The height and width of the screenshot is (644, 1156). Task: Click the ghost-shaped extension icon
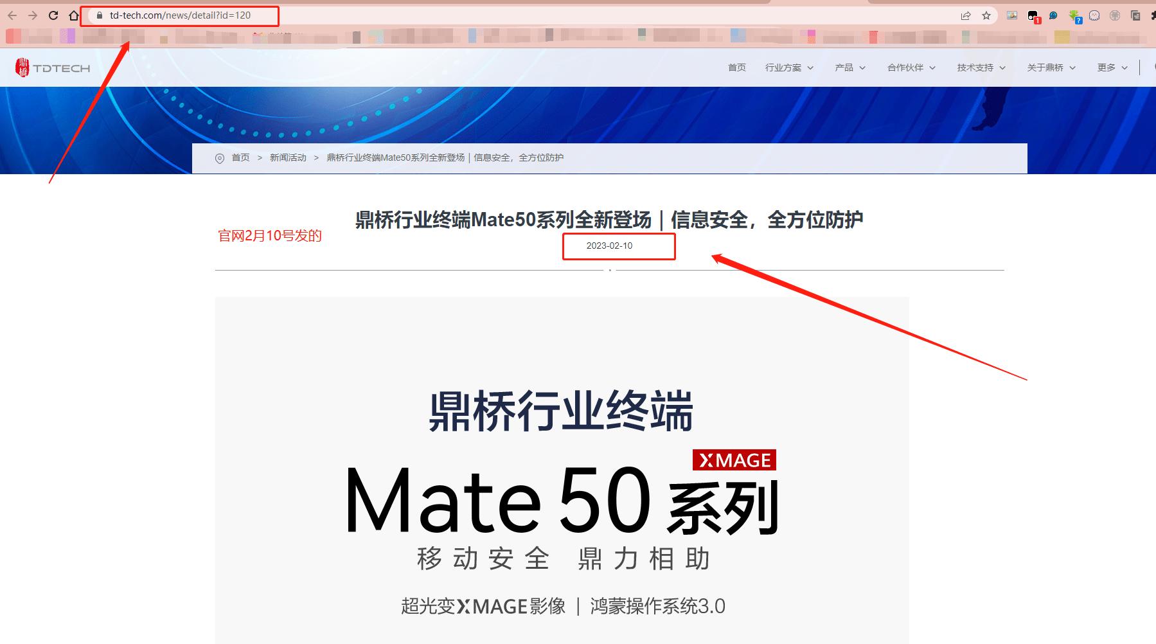(1094, 15)
